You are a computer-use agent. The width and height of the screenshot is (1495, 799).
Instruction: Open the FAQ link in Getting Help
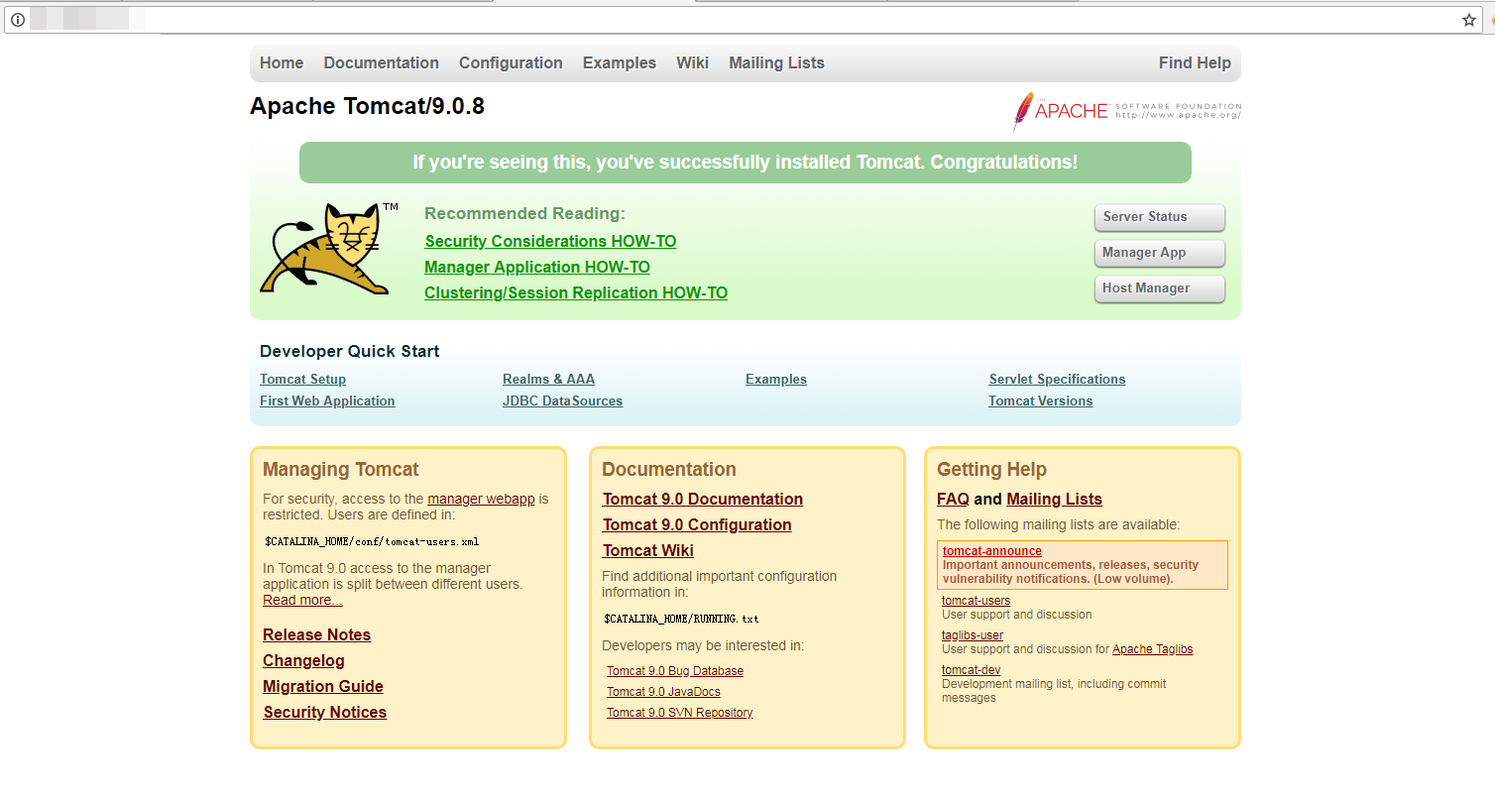tap(953, 500)
